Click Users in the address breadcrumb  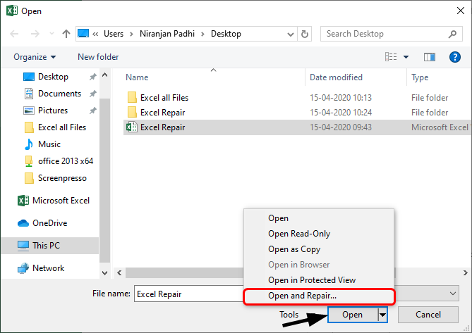pos(114,34)
